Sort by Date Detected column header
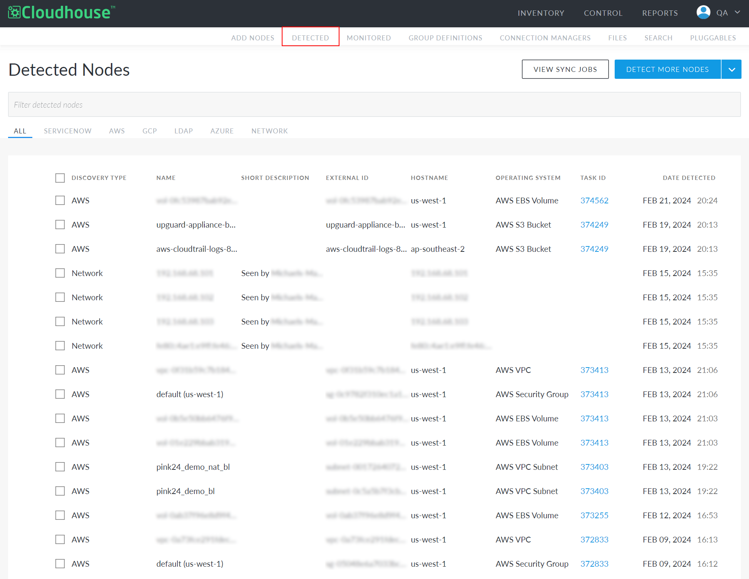749x579 pixels. tap(689, 178)
